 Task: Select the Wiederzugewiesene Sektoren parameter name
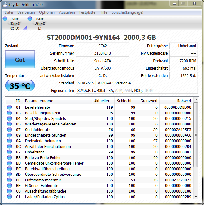tap(51, 124)
